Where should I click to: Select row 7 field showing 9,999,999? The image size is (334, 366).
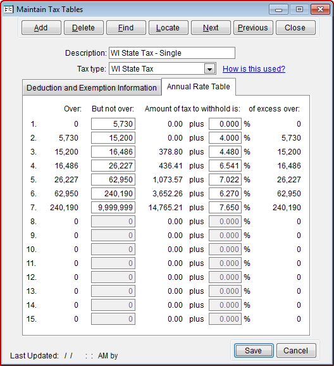pos(113,208)
